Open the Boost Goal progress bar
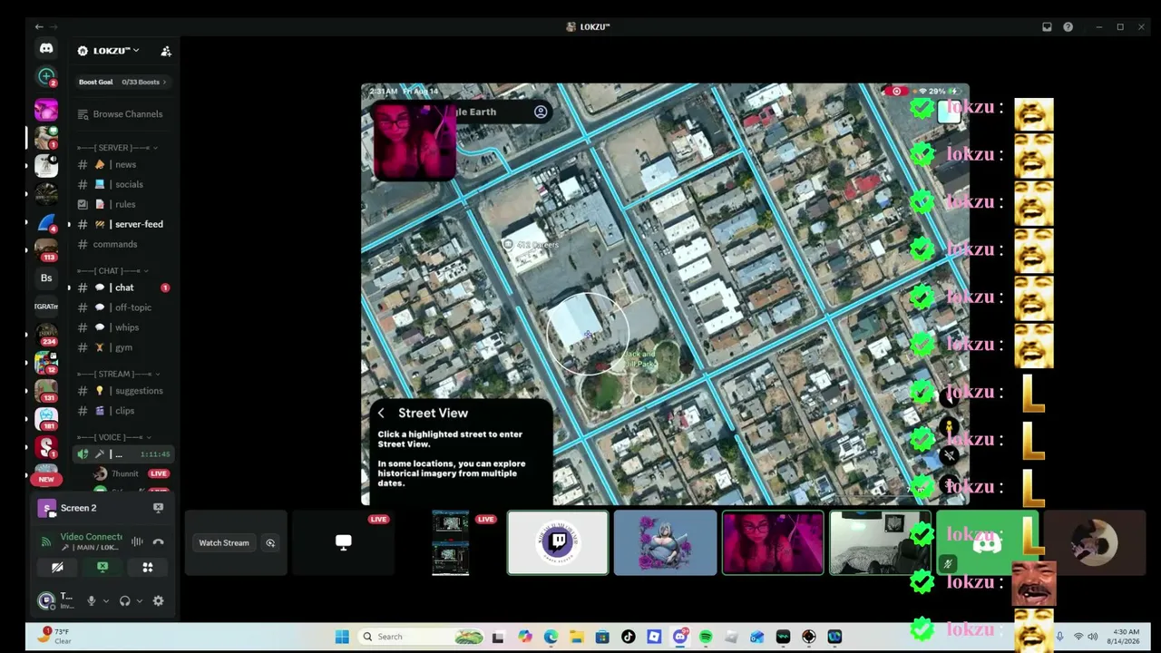The width and height of the screenshot is (1161, 653). (x=123, y=82)
